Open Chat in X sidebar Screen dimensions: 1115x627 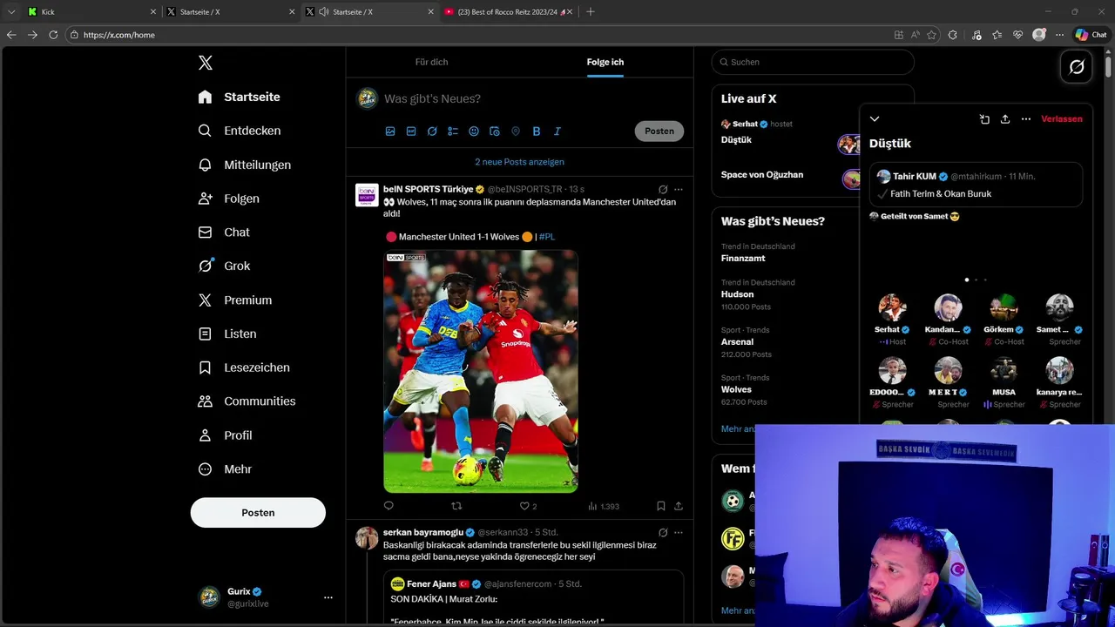click(224, 233)
